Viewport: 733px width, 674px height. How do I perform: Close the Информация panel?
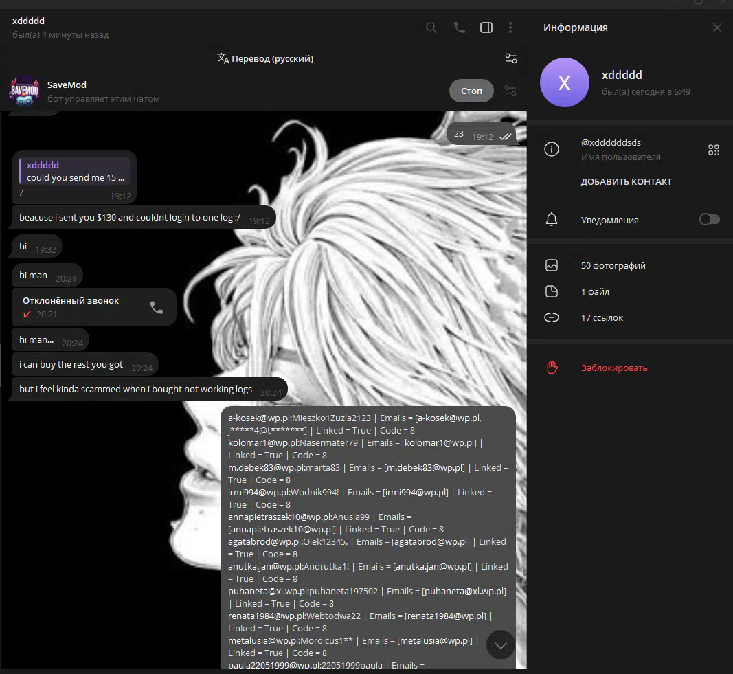click(717, 27)
